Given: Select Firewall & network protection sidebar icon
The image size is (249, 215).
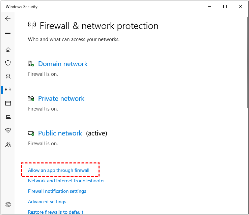Looking at the screenshot, I should [x=8, y=90].
